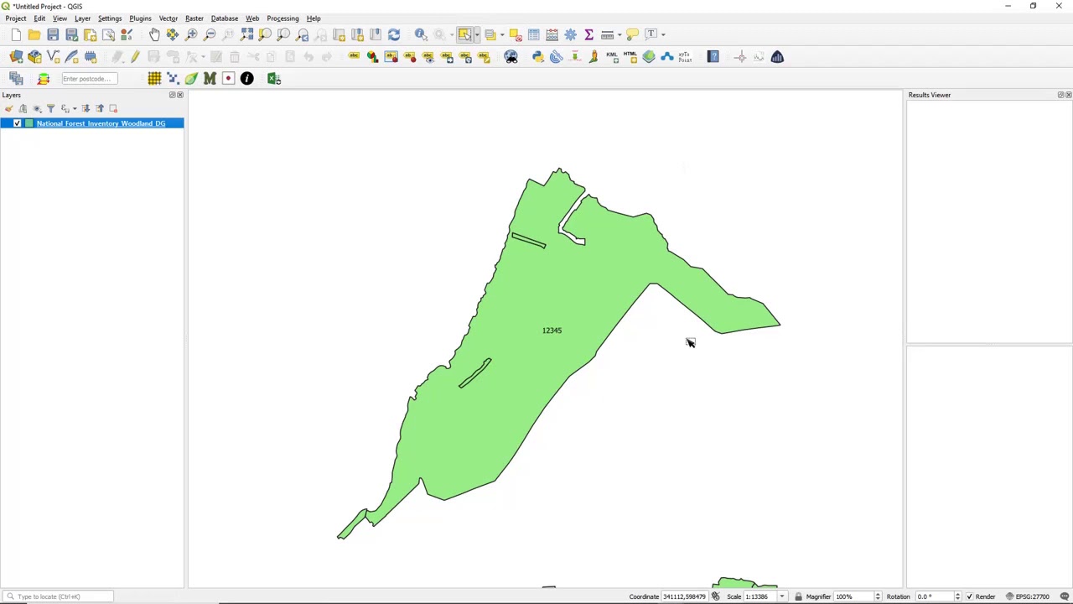Click the Zoom In magnifier tool
Screen dimensions: 1073x604
pyautogui.click(x=191, y=34)
